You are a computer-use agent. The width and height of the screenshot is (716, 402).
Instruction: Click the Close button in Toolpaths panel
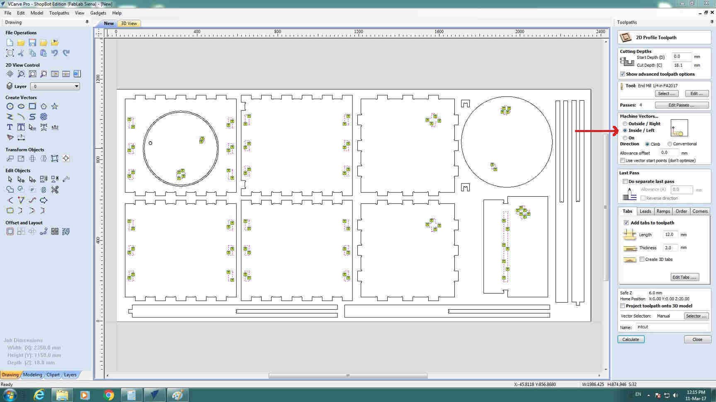697,339
